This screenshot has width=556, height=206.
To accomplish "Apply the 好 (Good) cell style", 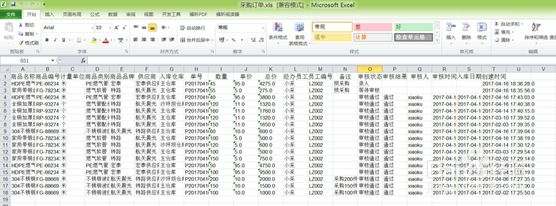I will click(414, 27).
